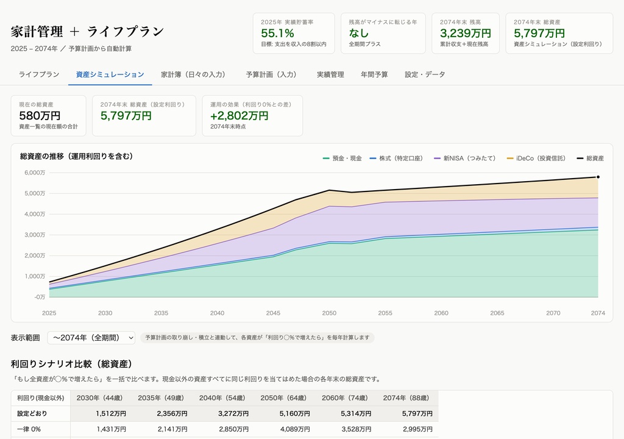
Task: Click the 2060年（74歳）column header
Action: (346, 398)
